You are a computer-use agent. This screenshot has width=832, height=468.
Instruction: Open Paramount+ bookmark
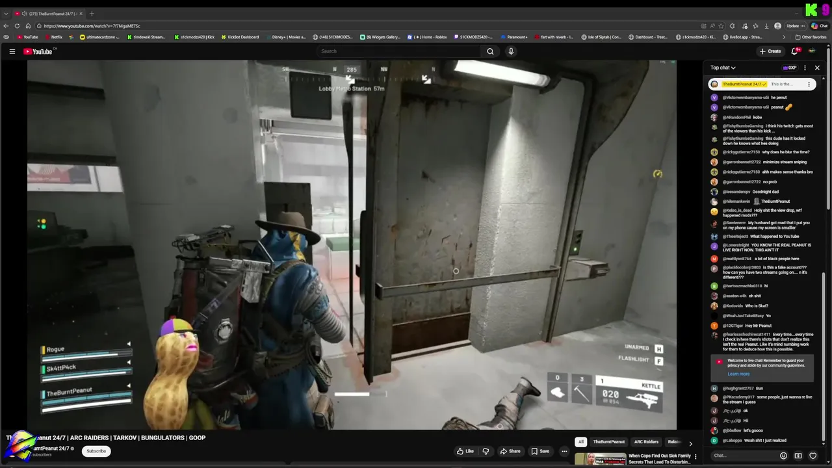point(513,37)
